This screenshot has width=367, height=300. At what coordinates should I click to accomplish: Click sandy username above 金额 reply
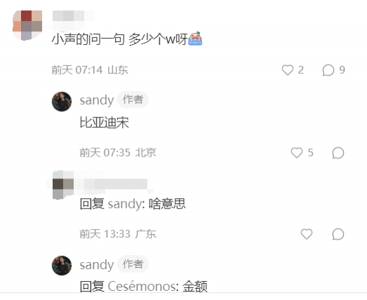97,265
